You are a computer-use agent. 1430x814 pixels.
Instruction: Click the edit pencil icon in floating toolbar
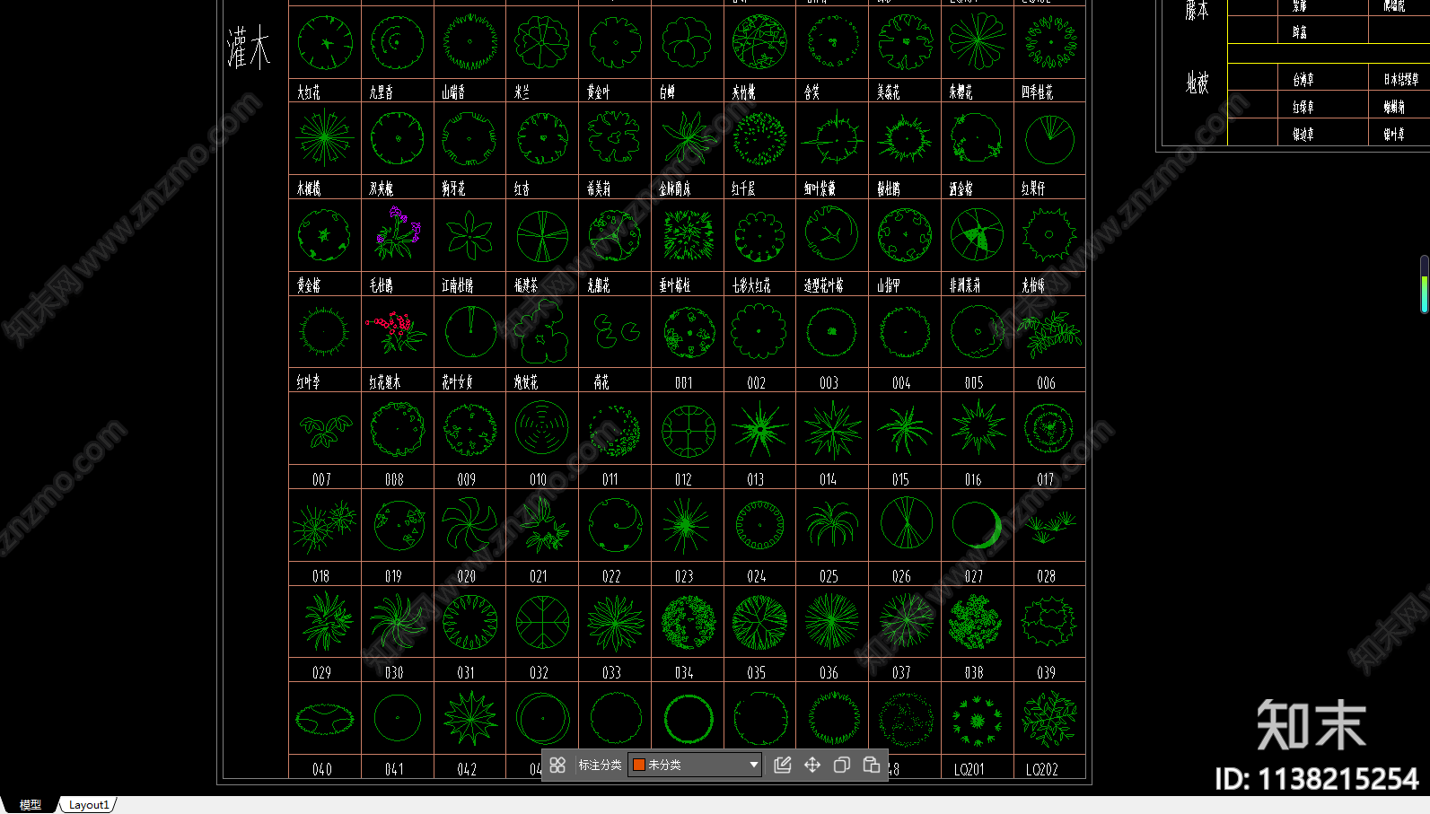click(783, 765)
